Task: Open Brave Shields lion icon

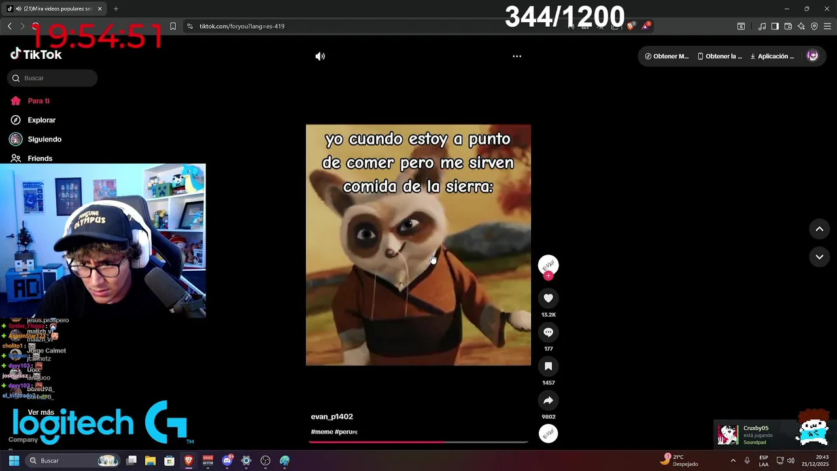Action: [630, 26]
